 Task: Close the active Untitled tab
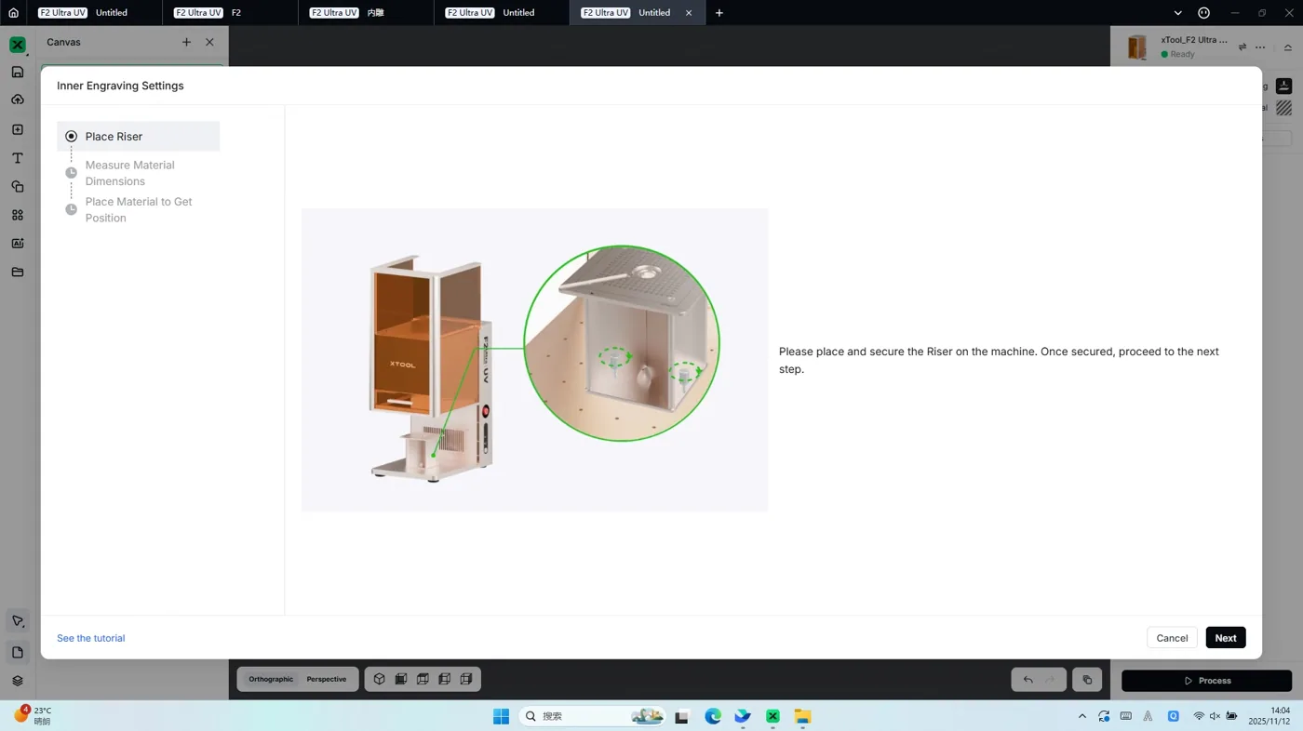[x=689, y=13]
